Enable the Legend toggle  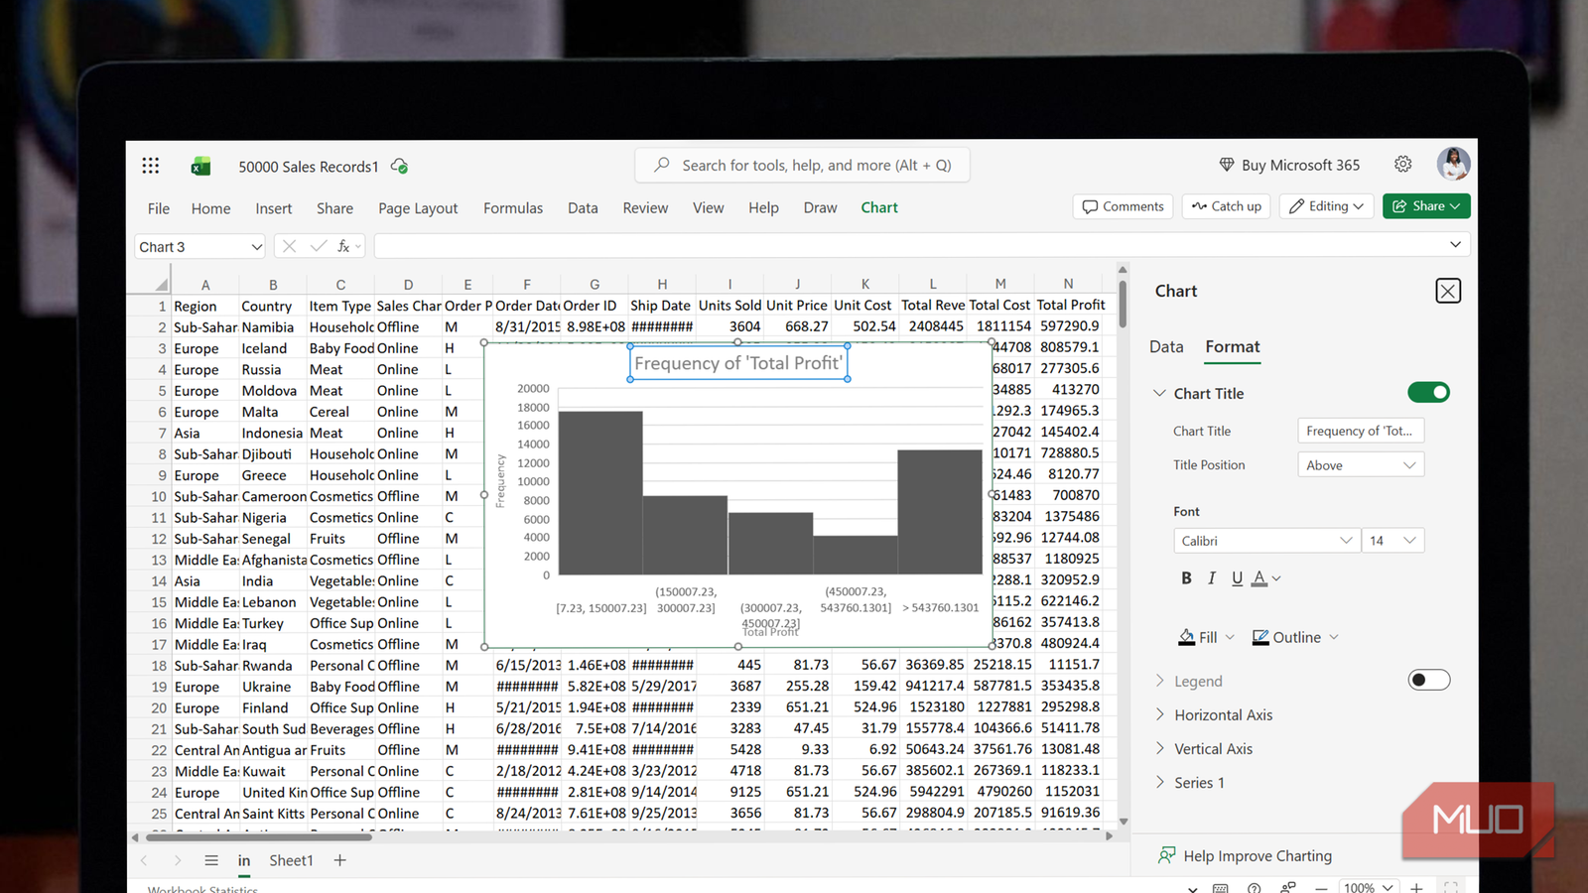pyautogui.click(x=1428, y=680)
